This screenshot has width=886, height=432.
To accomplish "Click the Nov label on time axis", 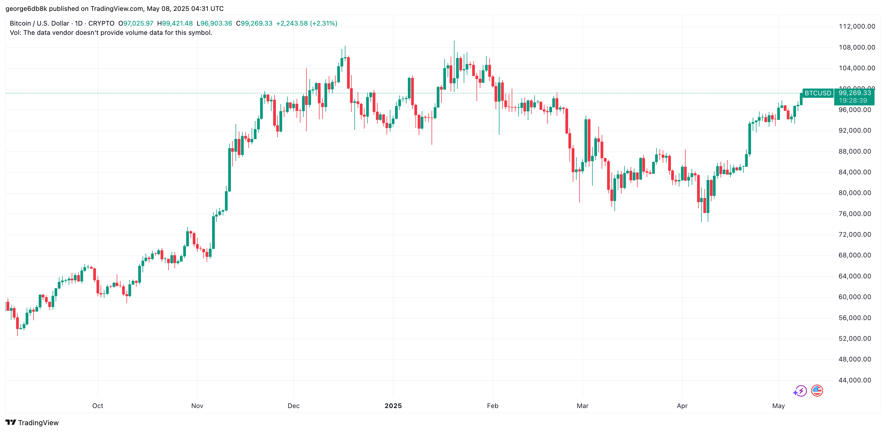I will (x=197, y=406).
